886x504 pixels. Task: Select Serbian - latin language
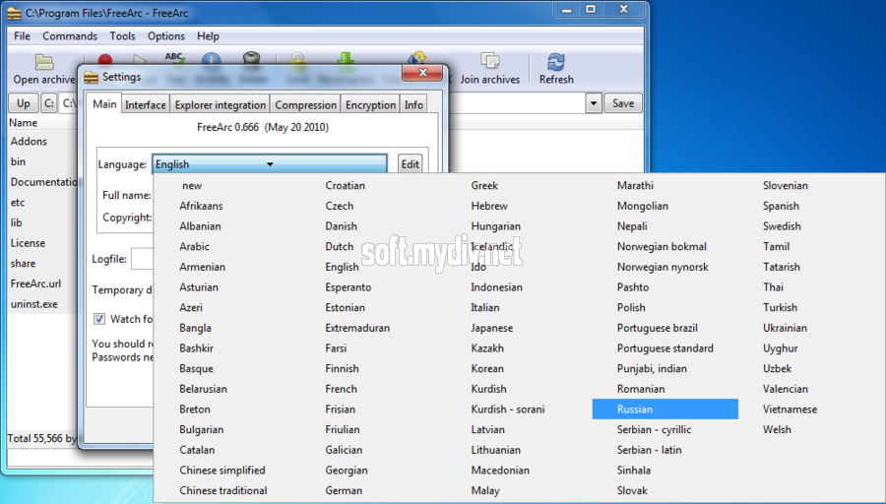[650, 450]
